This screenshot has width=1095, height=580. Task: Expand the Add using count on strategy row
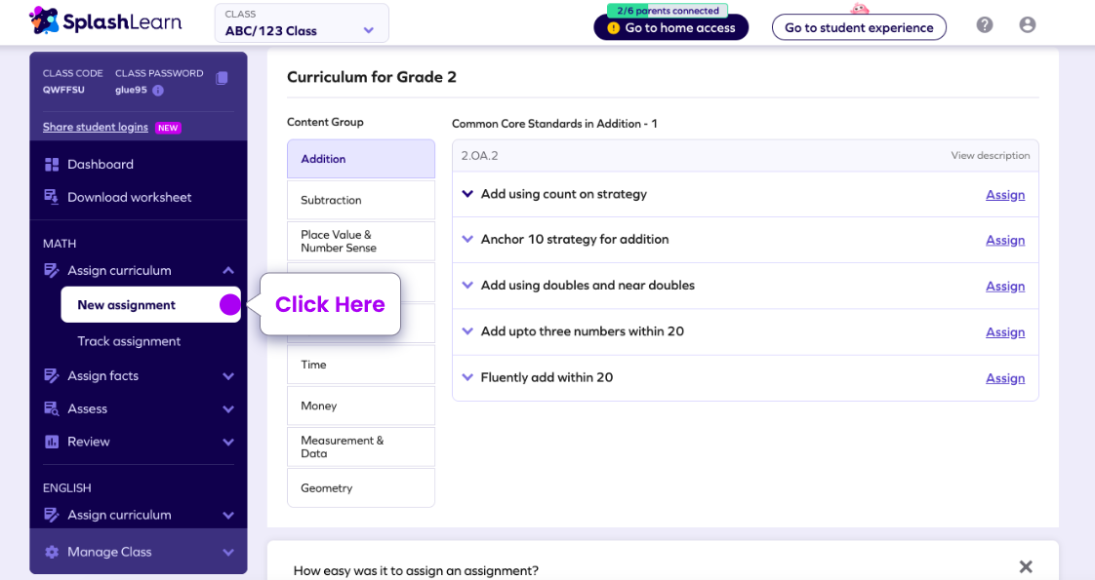click(467, 194)
